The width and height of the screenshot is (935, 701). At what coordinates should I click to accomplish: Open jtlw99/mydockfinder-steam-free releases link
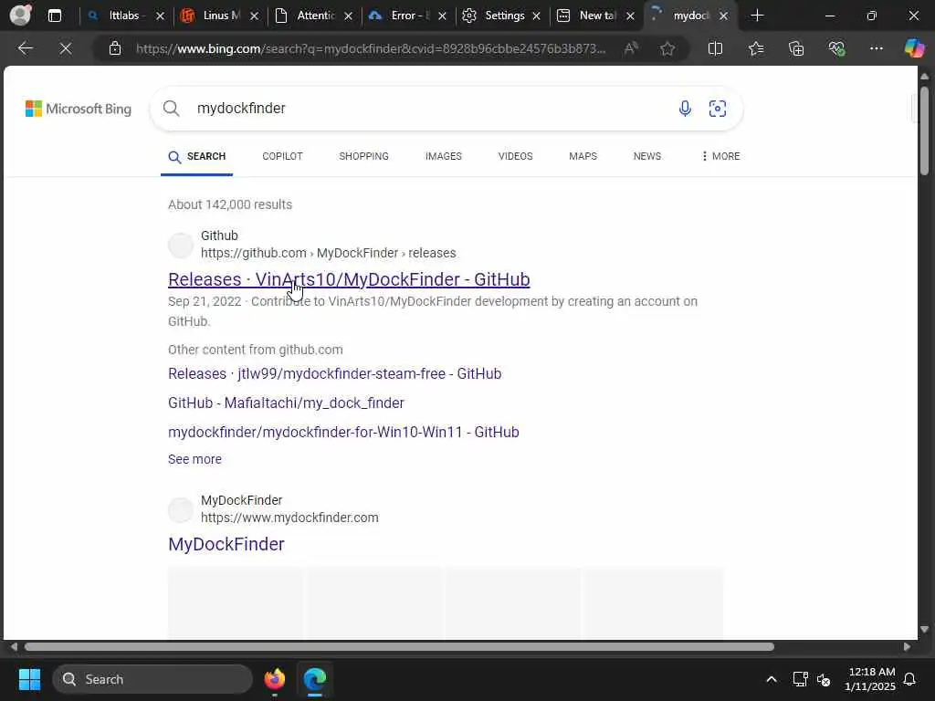334,373
